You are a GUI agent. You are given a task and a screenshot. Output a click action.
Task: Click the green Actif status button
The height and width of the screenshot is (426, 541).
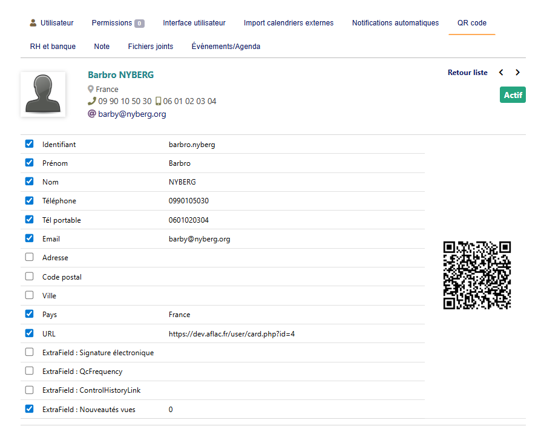pos(513,94)
